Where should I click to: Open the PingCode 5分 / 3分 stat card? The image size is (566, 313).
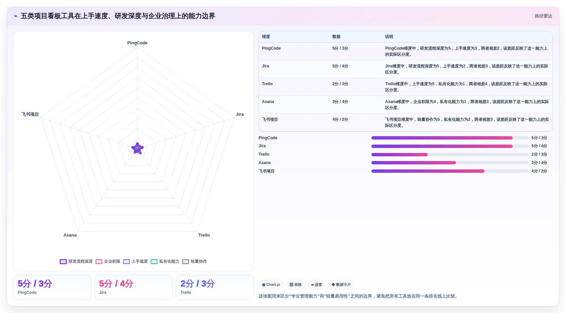[x=52, y=288]
